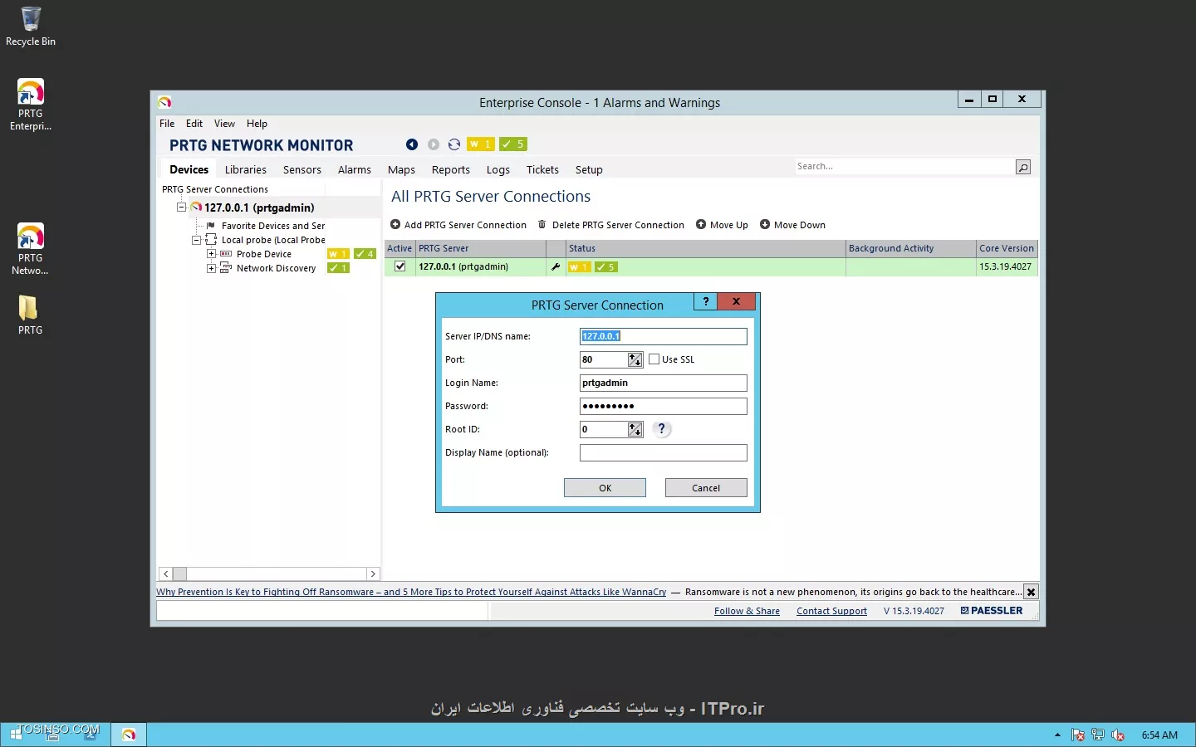Collapse the Local probe tree node
The height and width of the screenshot is (747, 1196).
pyautogui.click(x=197, y=240)
